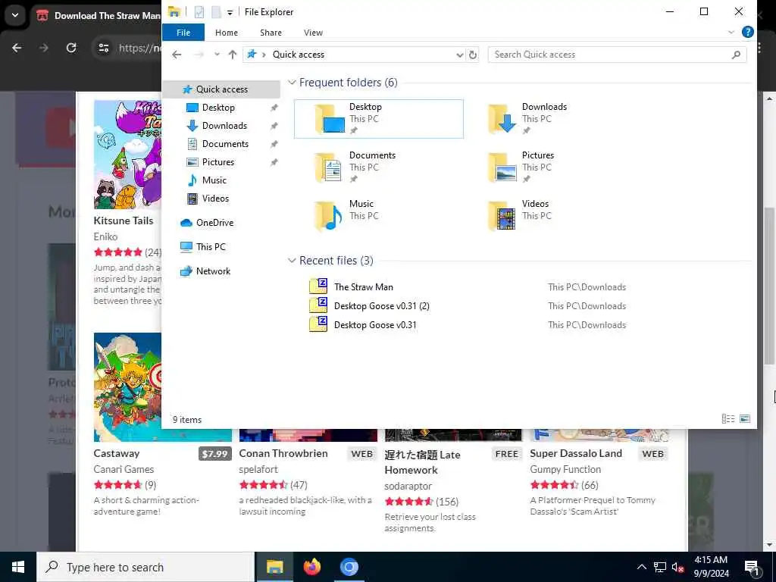This screenshot has width=776, height=582.
Task: Open the File menu in File Explorer
Action: click(x=183, y=33)
